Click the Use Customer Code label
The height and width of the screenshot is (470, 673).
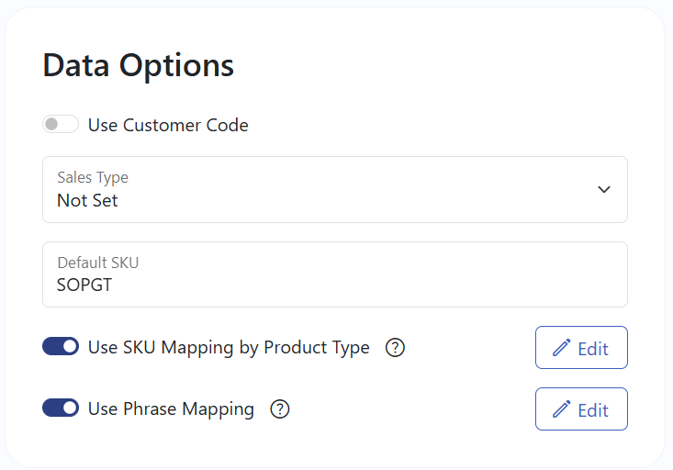coord(168,126)
